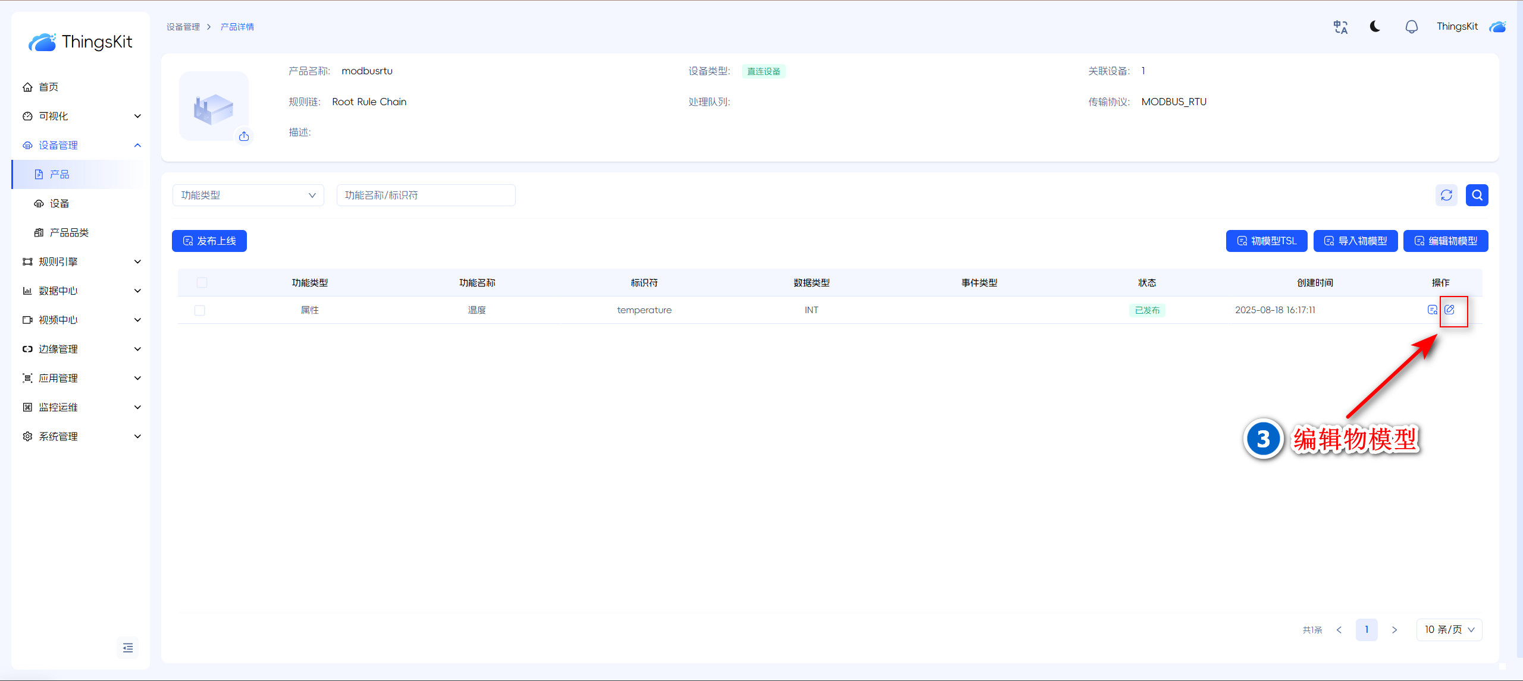The height and width of the screenshot is (681, 1523).
Task: Toggle dark mode moon icon
Action: [x=1375, y=27]
